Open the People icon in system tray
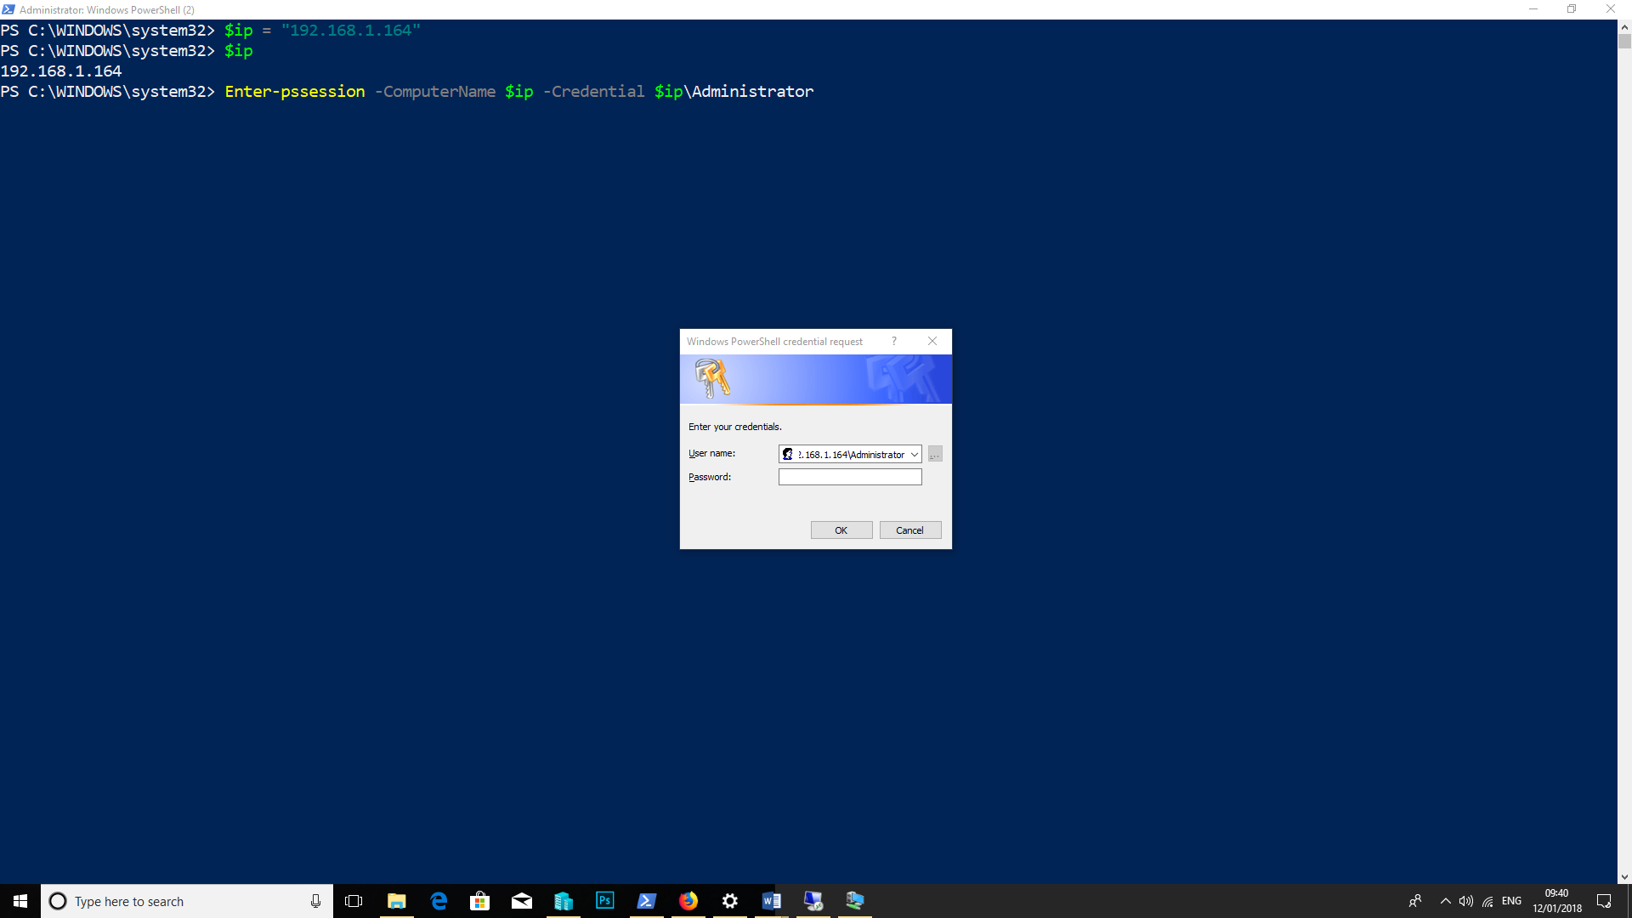 (1415, 901)
